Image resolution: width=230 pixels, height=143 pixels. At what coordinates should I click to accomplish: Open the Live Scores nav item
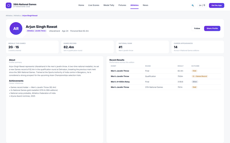(x=94, y=5)
